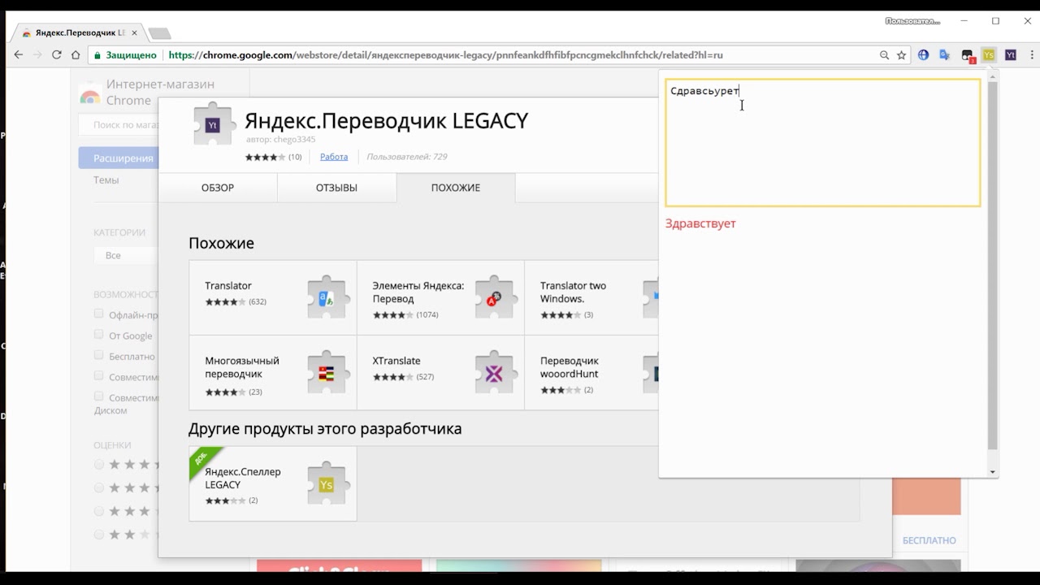Select the five-star rating radio button

click(x=99, y=465)
